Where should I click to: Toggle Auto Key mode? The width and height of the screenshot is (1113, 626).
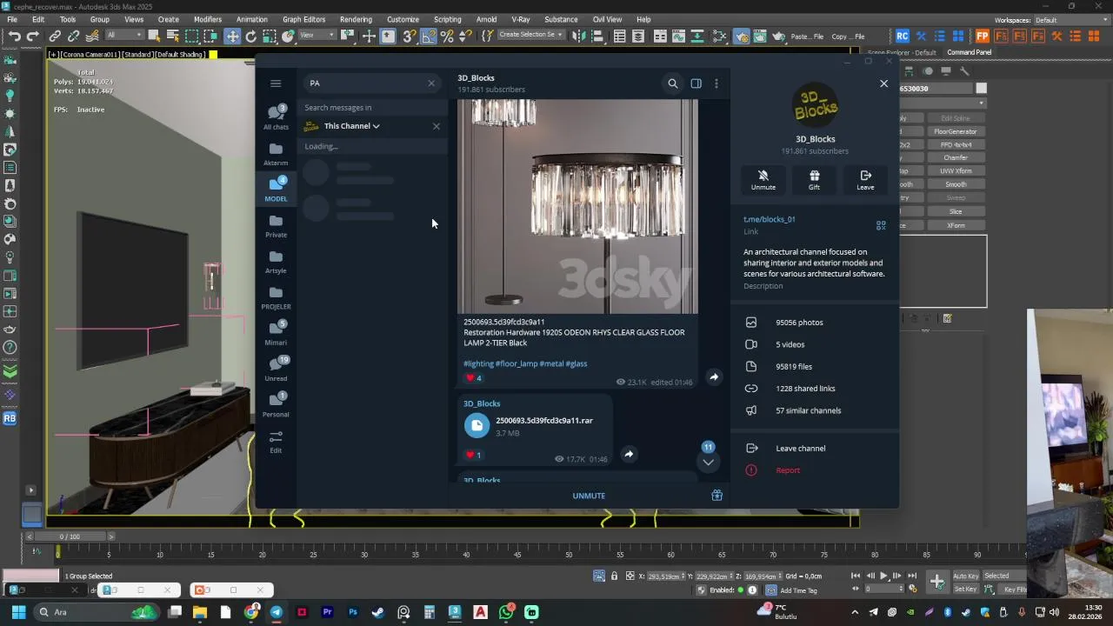tap(965, 576)
